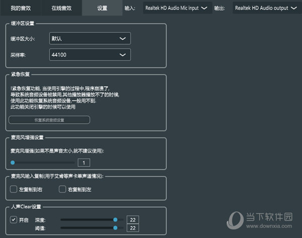
Task: Click the text 此功能关闭引擎的时候可以使用
Action: coord(43,107)
